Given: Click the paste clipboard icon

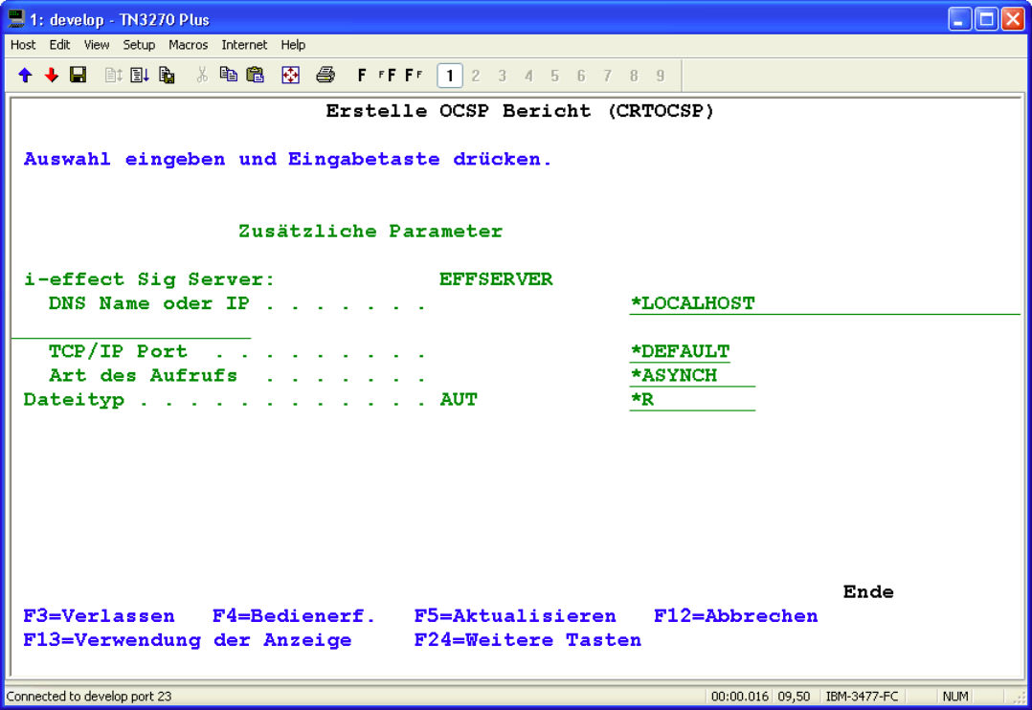Looking at the screenshot, I should pos(255,75).
